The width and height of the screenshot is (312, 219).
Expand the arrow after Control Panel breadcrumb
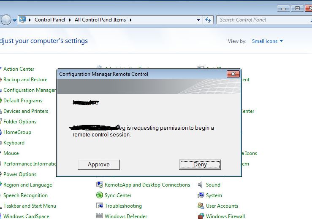70,20
